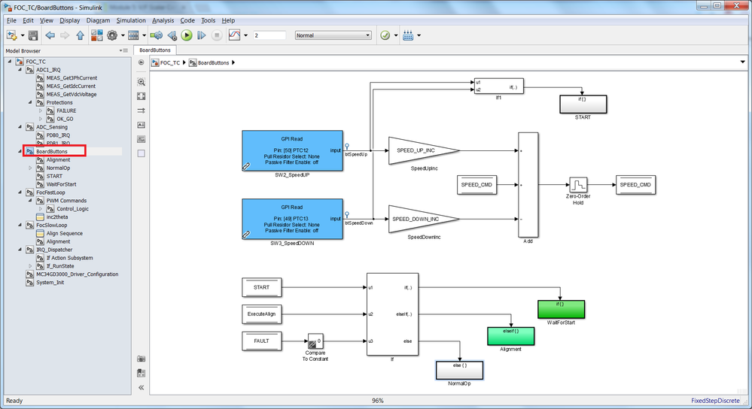Click the FixedStepDiscrete solver link
752x409 pixels.
click(715, 401)
